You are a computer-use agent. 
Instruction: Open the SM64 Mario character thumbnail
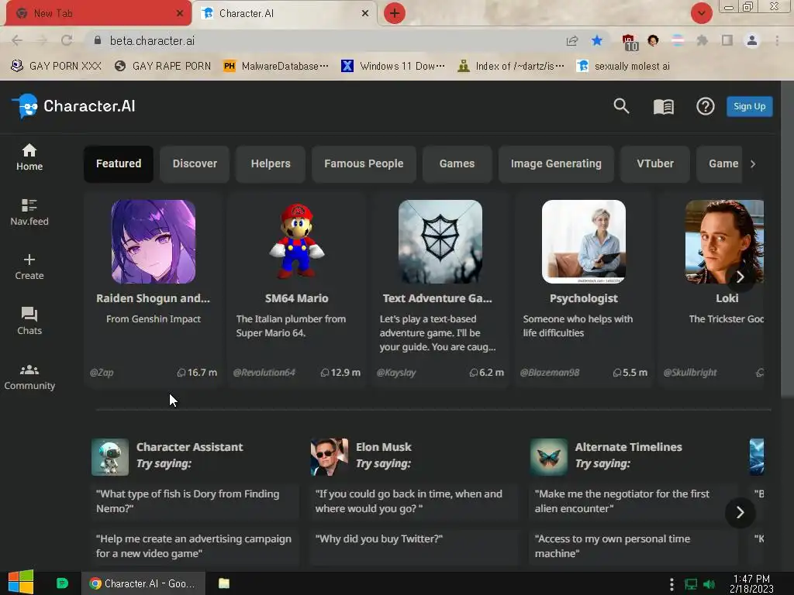pos(297,242)
